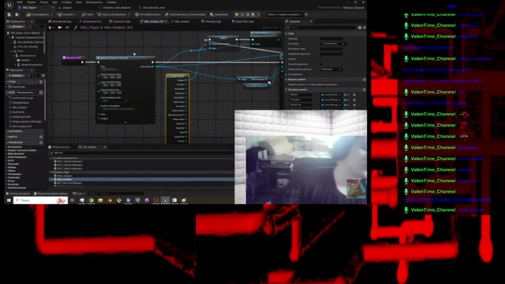505x284 pixels.
Task: Click Добавить in the Components panel
Action: (x=15, y=26)
